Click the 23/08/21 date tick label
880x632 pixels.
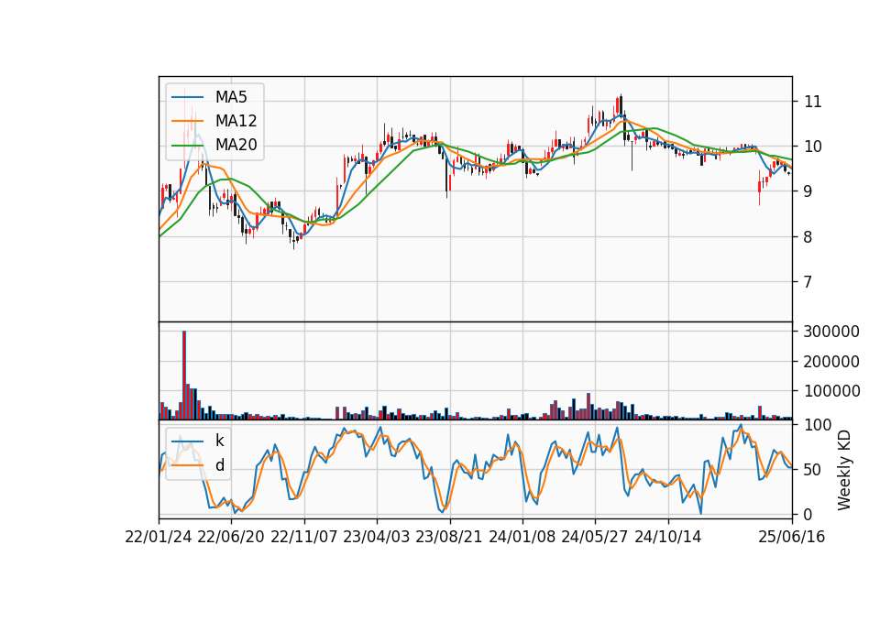[x=449, y=537]
